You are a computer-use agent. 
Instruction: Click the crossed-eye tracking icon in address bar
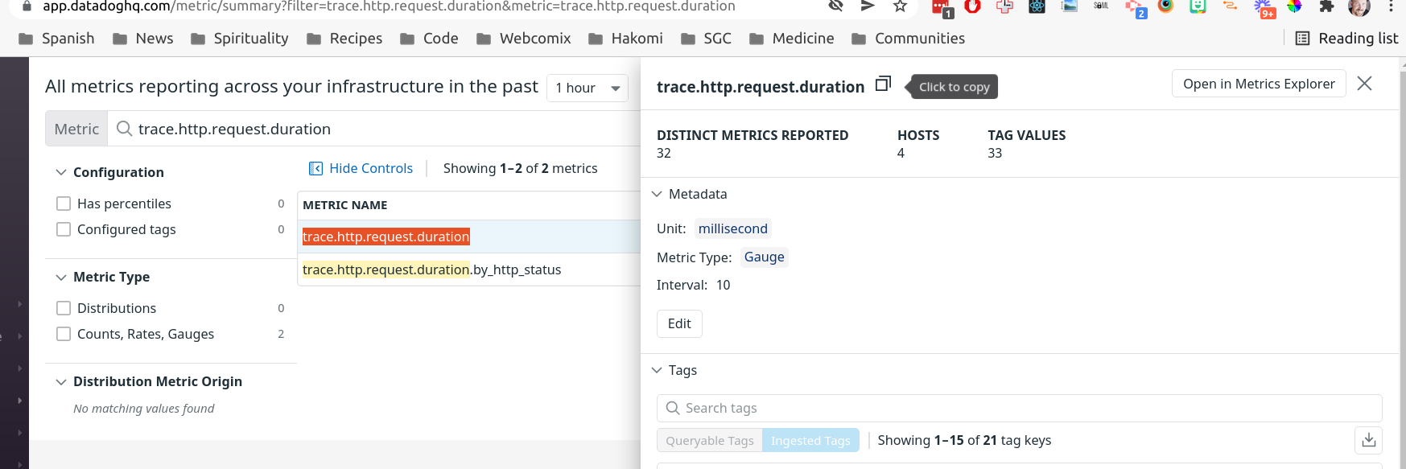(x=835, y=6)
